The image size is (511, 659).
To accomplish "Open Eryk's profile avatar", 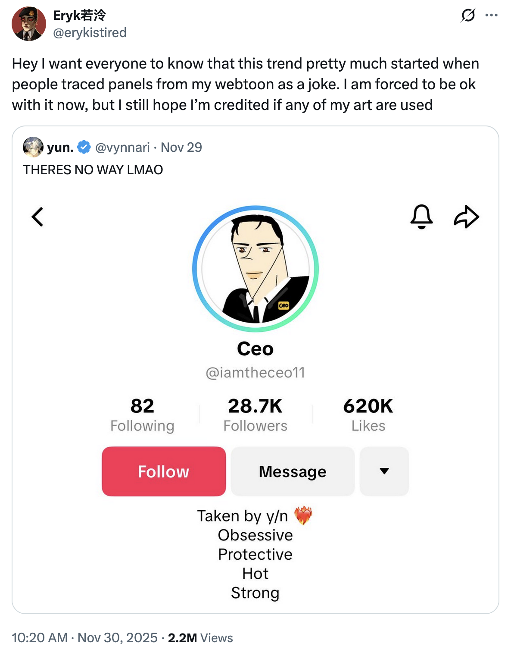I will point(28,24).
